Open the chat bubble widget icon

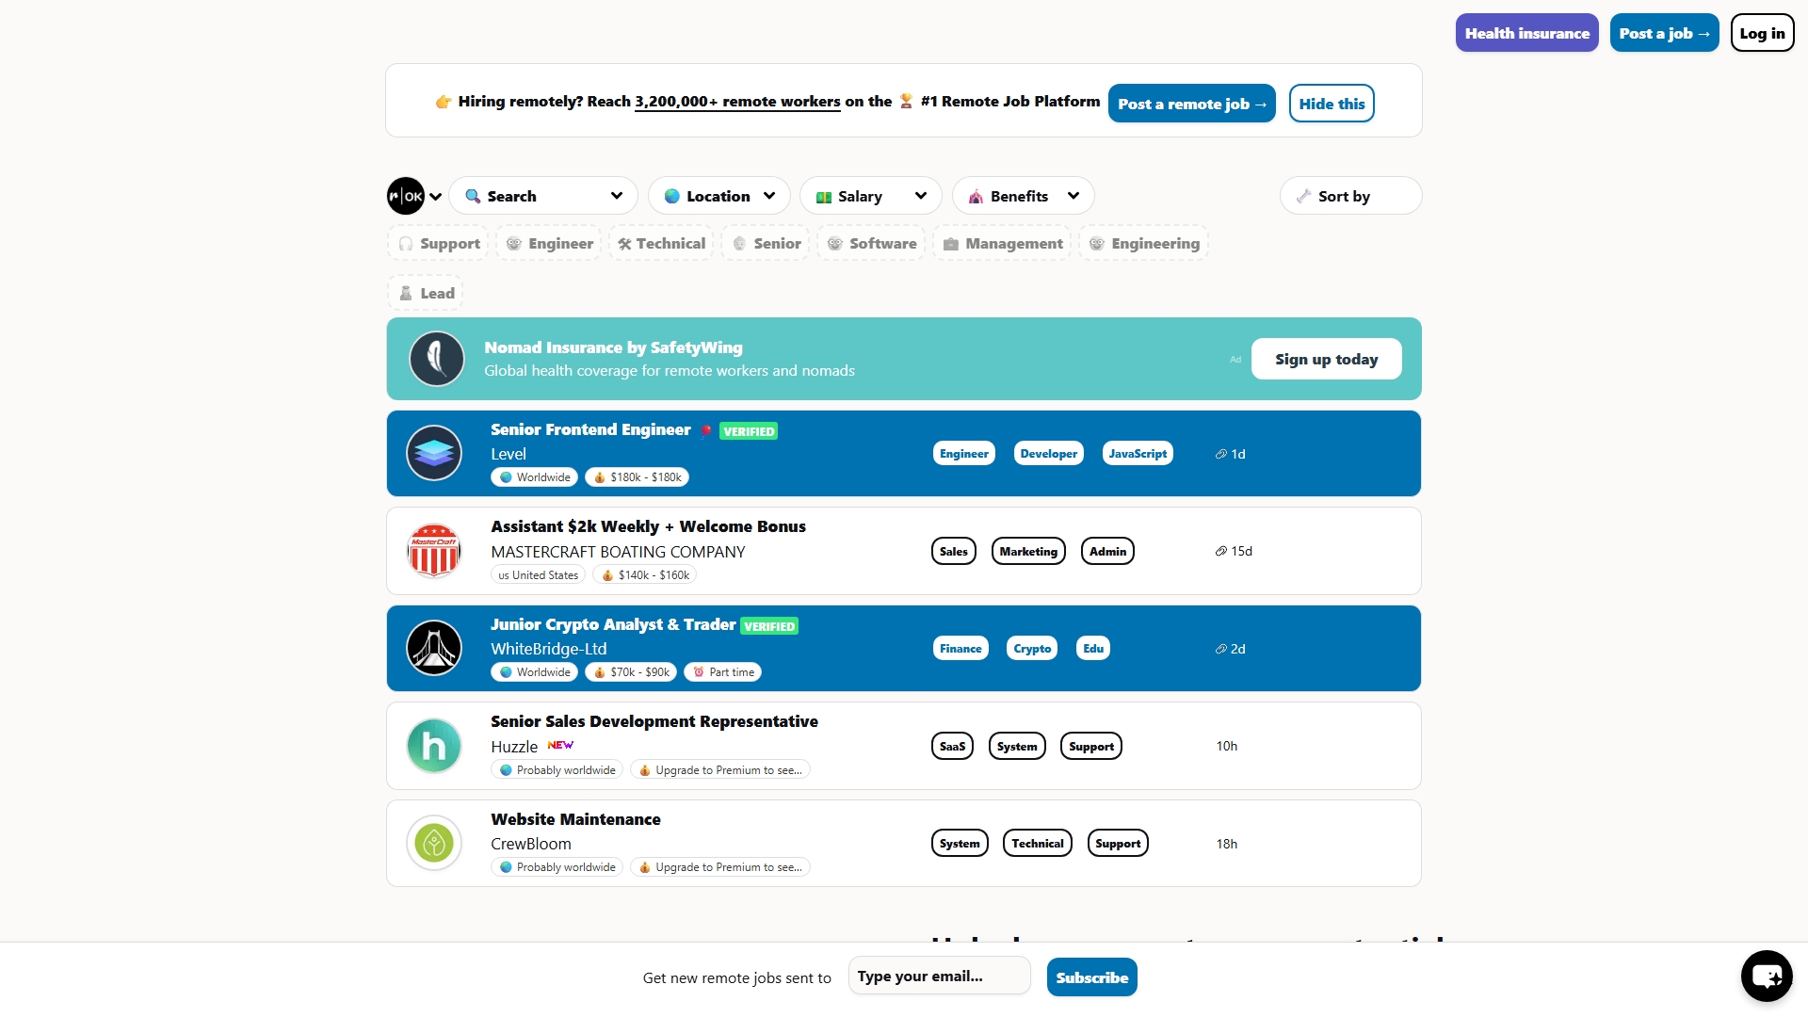click(1767, 976)
